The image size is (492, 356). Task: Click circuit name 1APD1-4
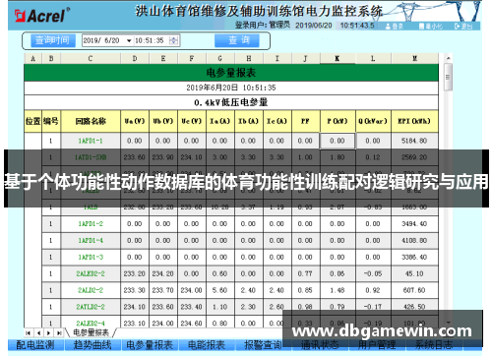91,241
